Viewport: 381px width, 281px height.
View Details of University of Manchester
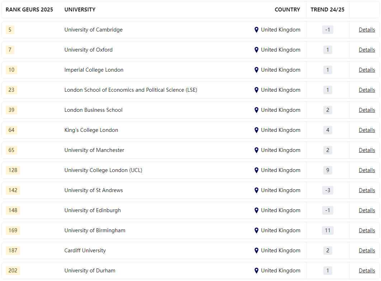tap(367, 150)
